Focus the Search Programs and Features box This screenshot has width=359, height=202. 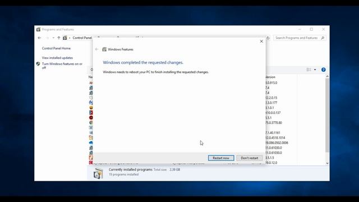tap(300, 38)
